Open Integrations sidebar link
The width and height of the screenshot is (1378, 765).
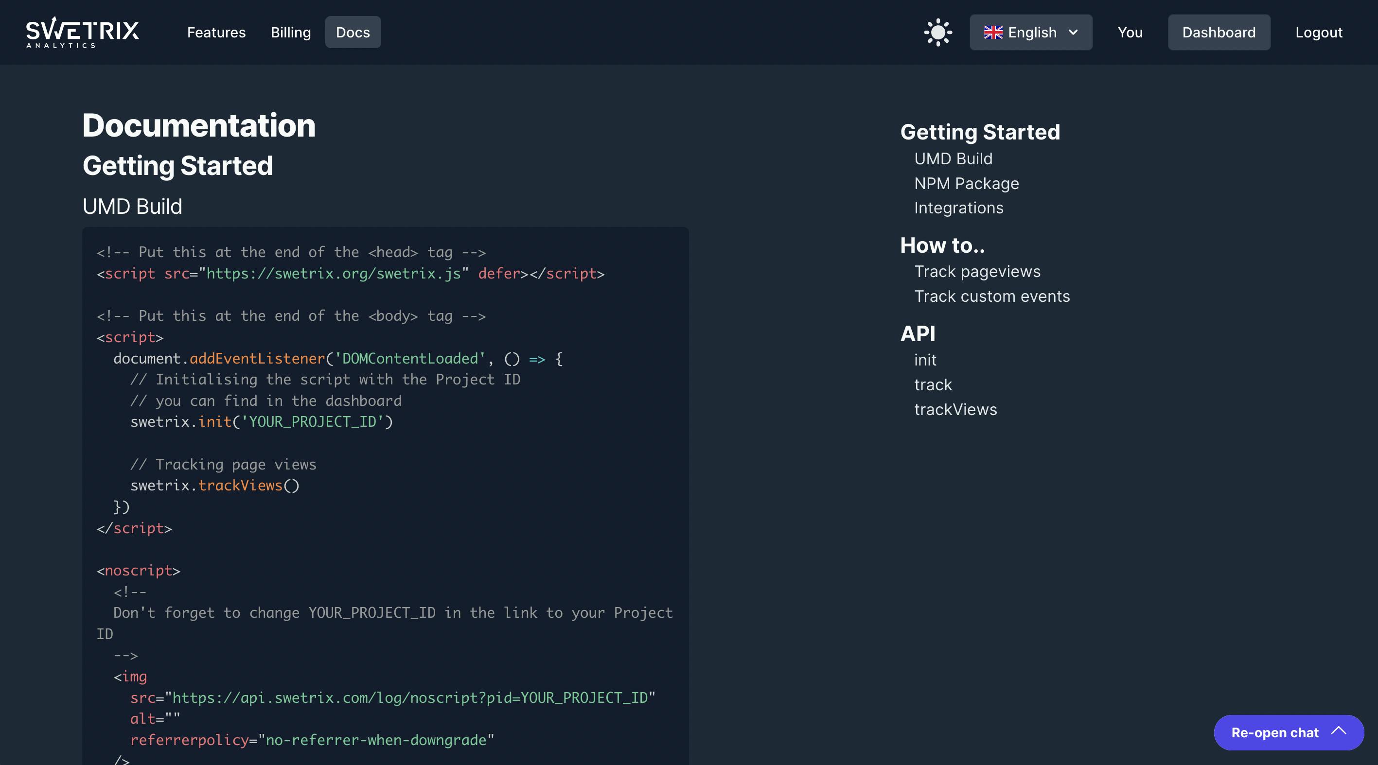tap(958, 208)
